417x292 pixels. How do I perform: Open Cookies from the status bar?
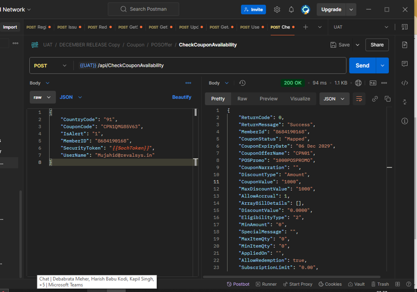(329, 284)
